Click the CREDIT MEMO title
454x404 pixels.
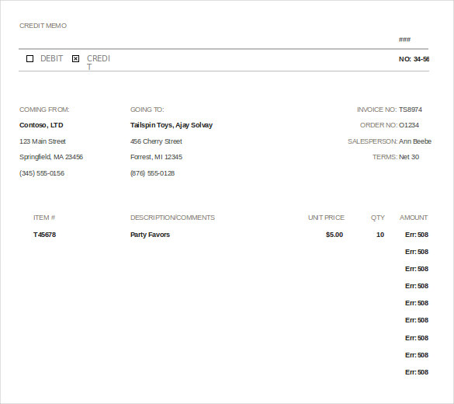tap(43, 26)
